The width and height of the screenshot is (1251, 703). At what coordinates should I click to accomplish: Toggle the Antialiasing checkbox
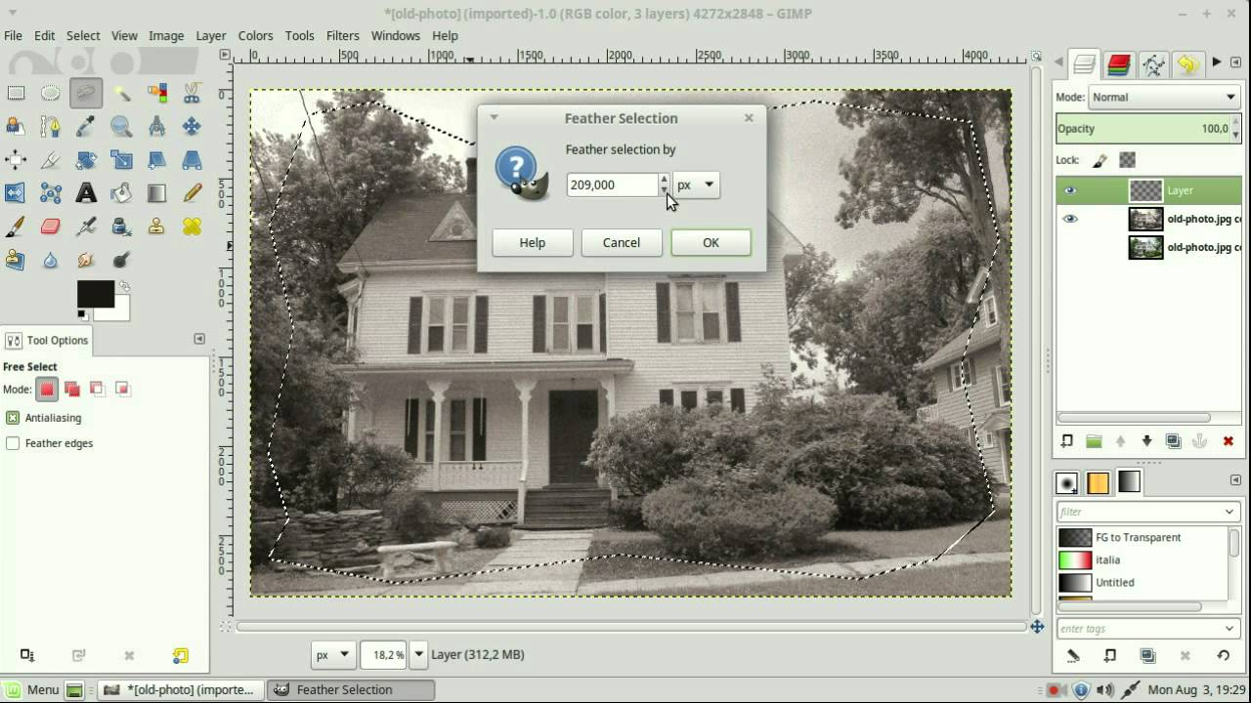click(13, 417)
